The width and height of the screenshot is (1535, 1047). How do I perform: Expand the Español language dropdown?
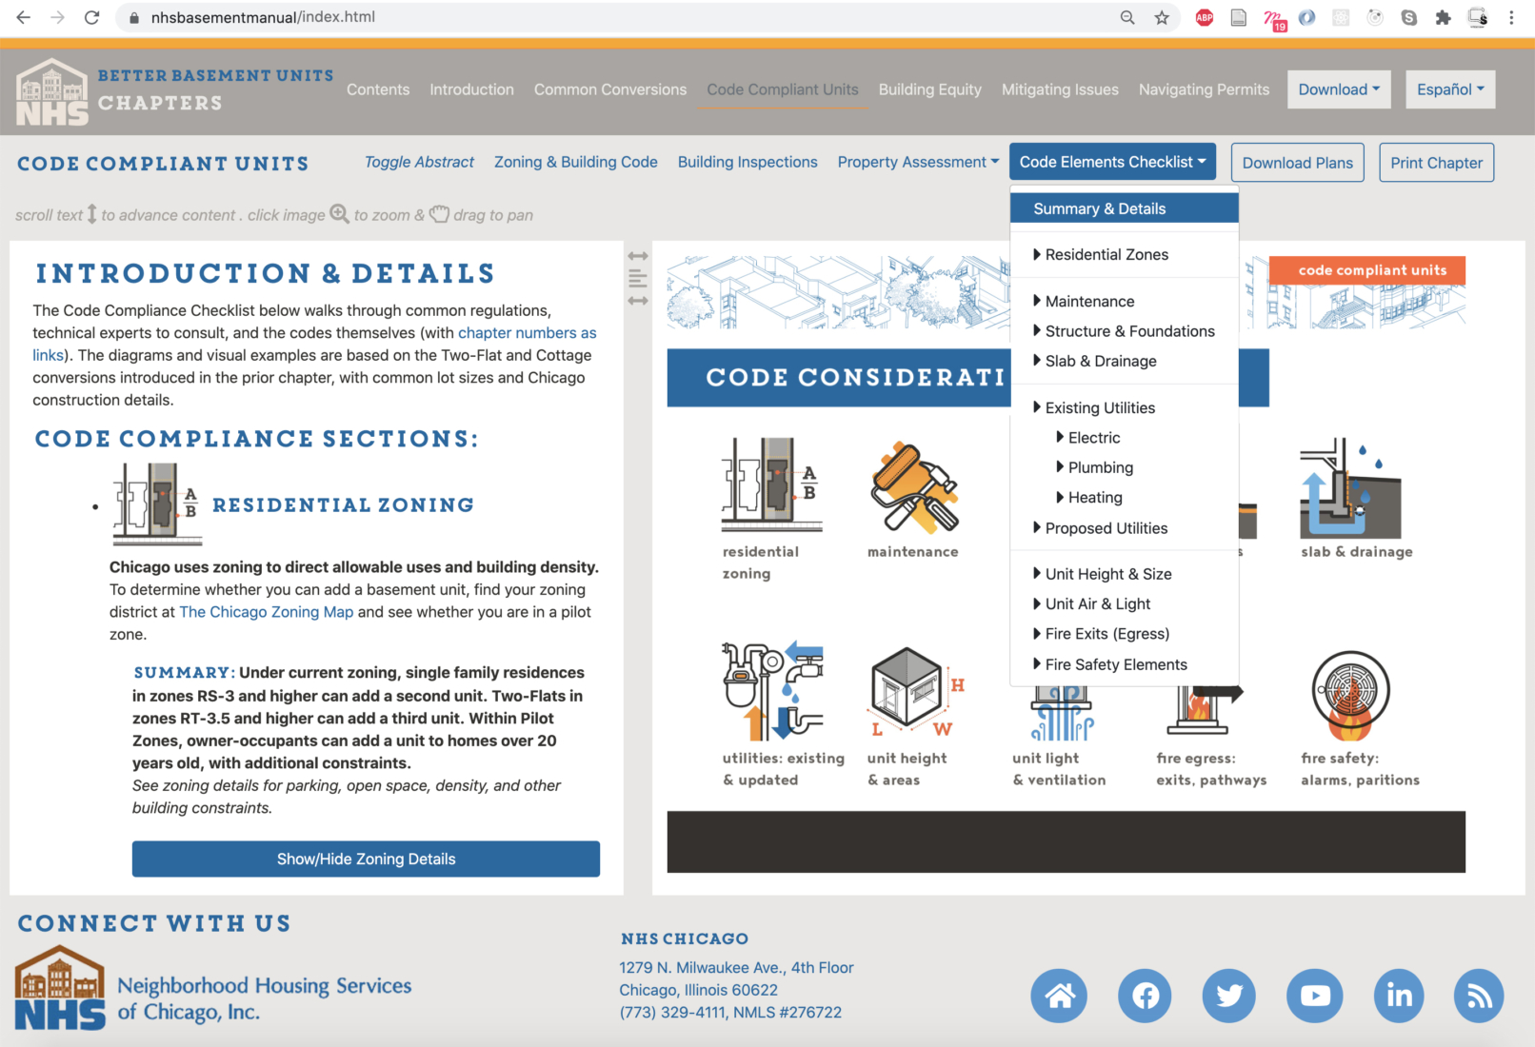(x=1449, y=89)
